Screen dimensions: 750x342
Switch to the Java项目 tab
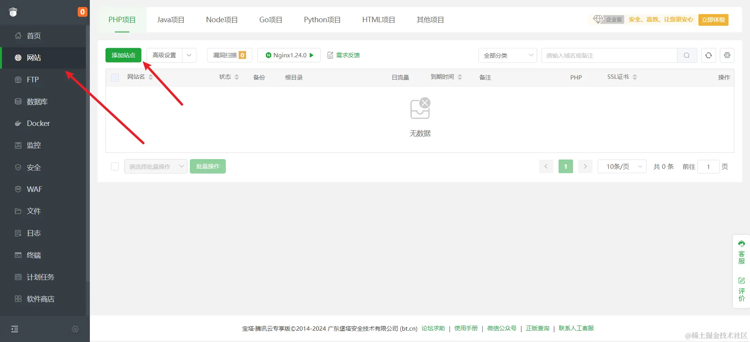[x=171, y=19]
